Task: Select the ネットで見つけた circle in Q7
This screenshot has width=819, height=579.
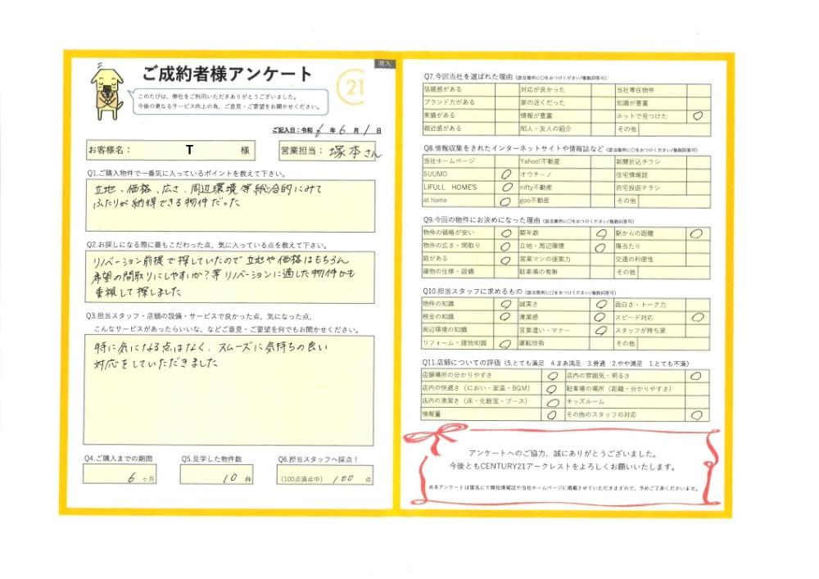Action: [698, 116]
